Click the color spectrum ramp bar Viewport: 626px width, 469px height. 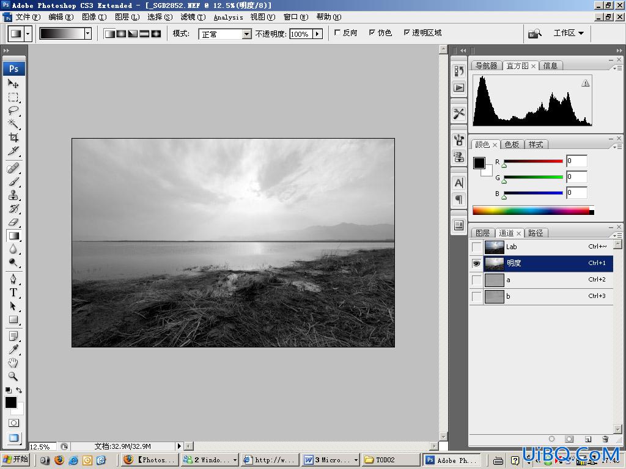pos(533,211)
